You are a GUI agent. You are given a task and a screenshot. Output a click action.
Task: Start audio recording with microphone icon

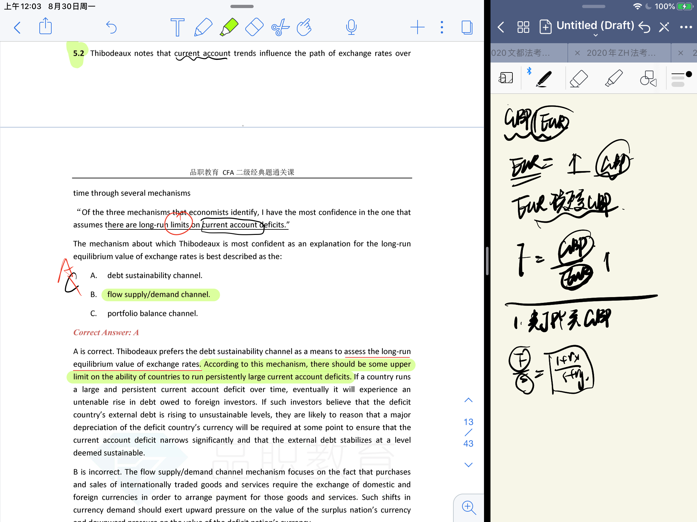coord(351,27)
